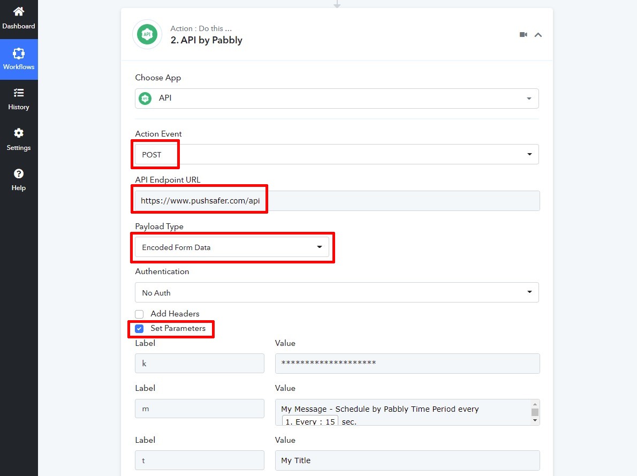The width and height of the screenshot is (637, 476).
Task: Click the API by Pabbly green logo
Action: (x=147, y=35)
